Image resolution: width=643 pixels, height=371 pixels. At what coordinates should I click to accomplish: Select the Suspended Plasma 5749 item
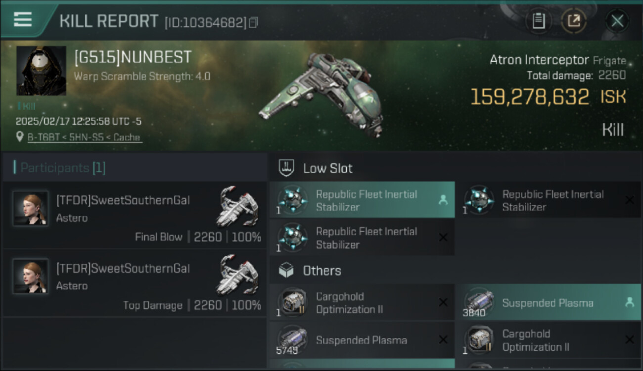[362, 340]
